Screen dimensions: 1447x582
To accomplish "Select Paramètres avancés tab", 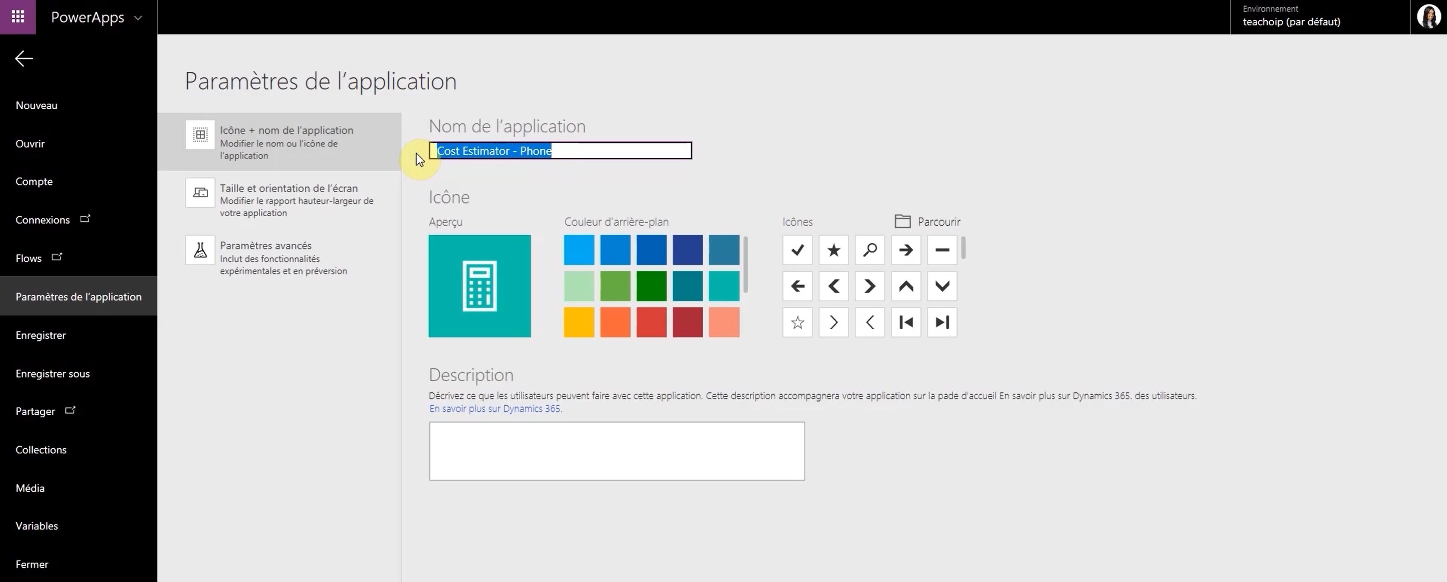I will coord(279,257).
